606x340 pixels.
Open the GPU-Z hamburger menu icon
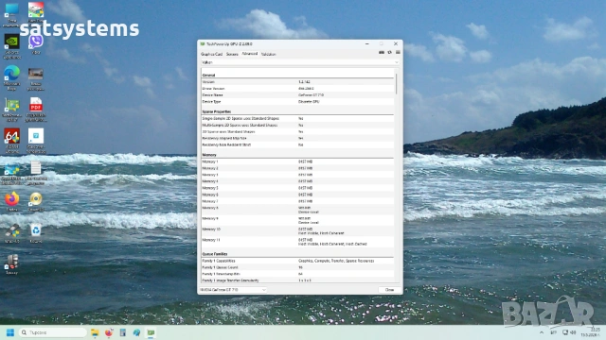coord(398,53)
